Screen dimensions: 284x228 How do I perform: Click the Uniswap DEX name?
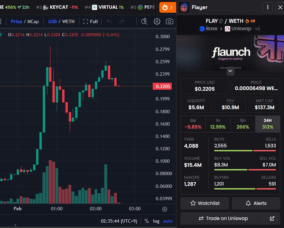tap(241, 29)
